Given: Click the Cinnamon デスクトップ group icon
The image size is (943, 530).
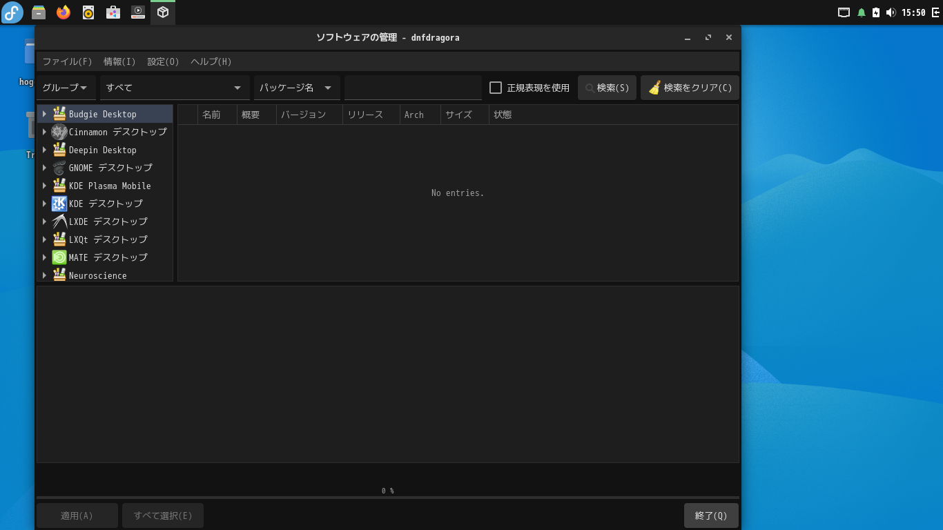Looking at the screenshot, I should (x=59, y=132).
